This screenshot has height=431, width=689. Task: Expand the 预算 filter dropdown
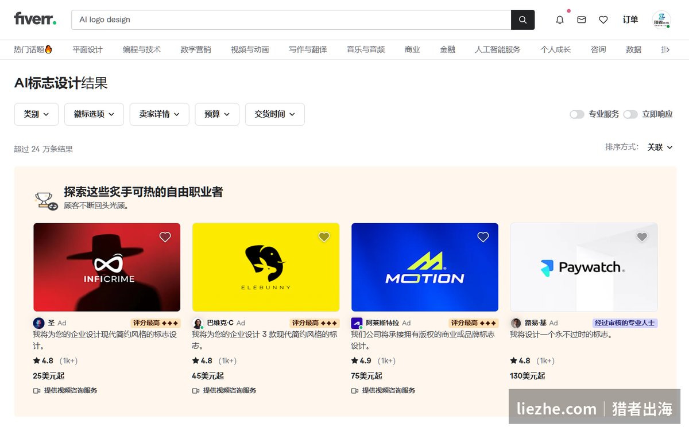217,114
